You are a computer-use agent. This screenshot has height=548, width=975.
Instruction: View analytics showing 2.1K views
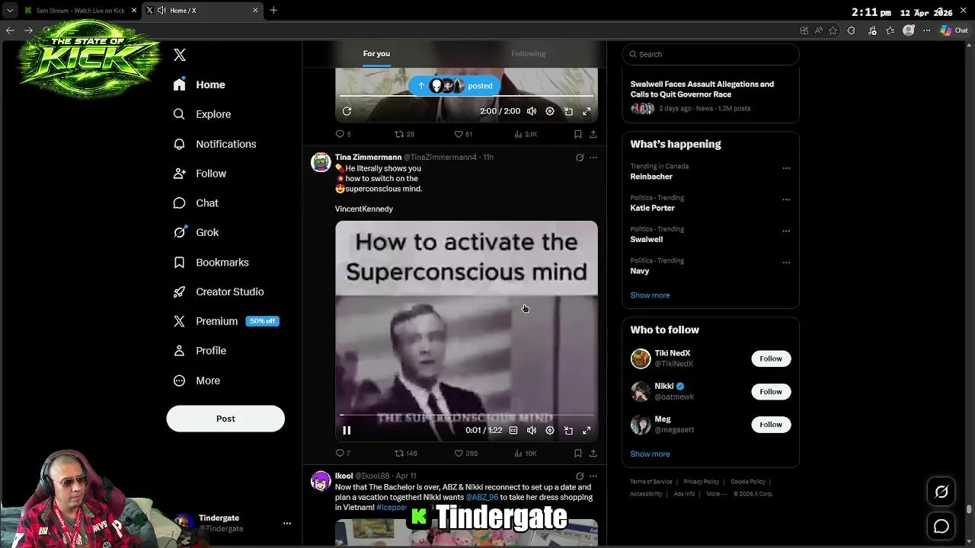click(526, 134)
